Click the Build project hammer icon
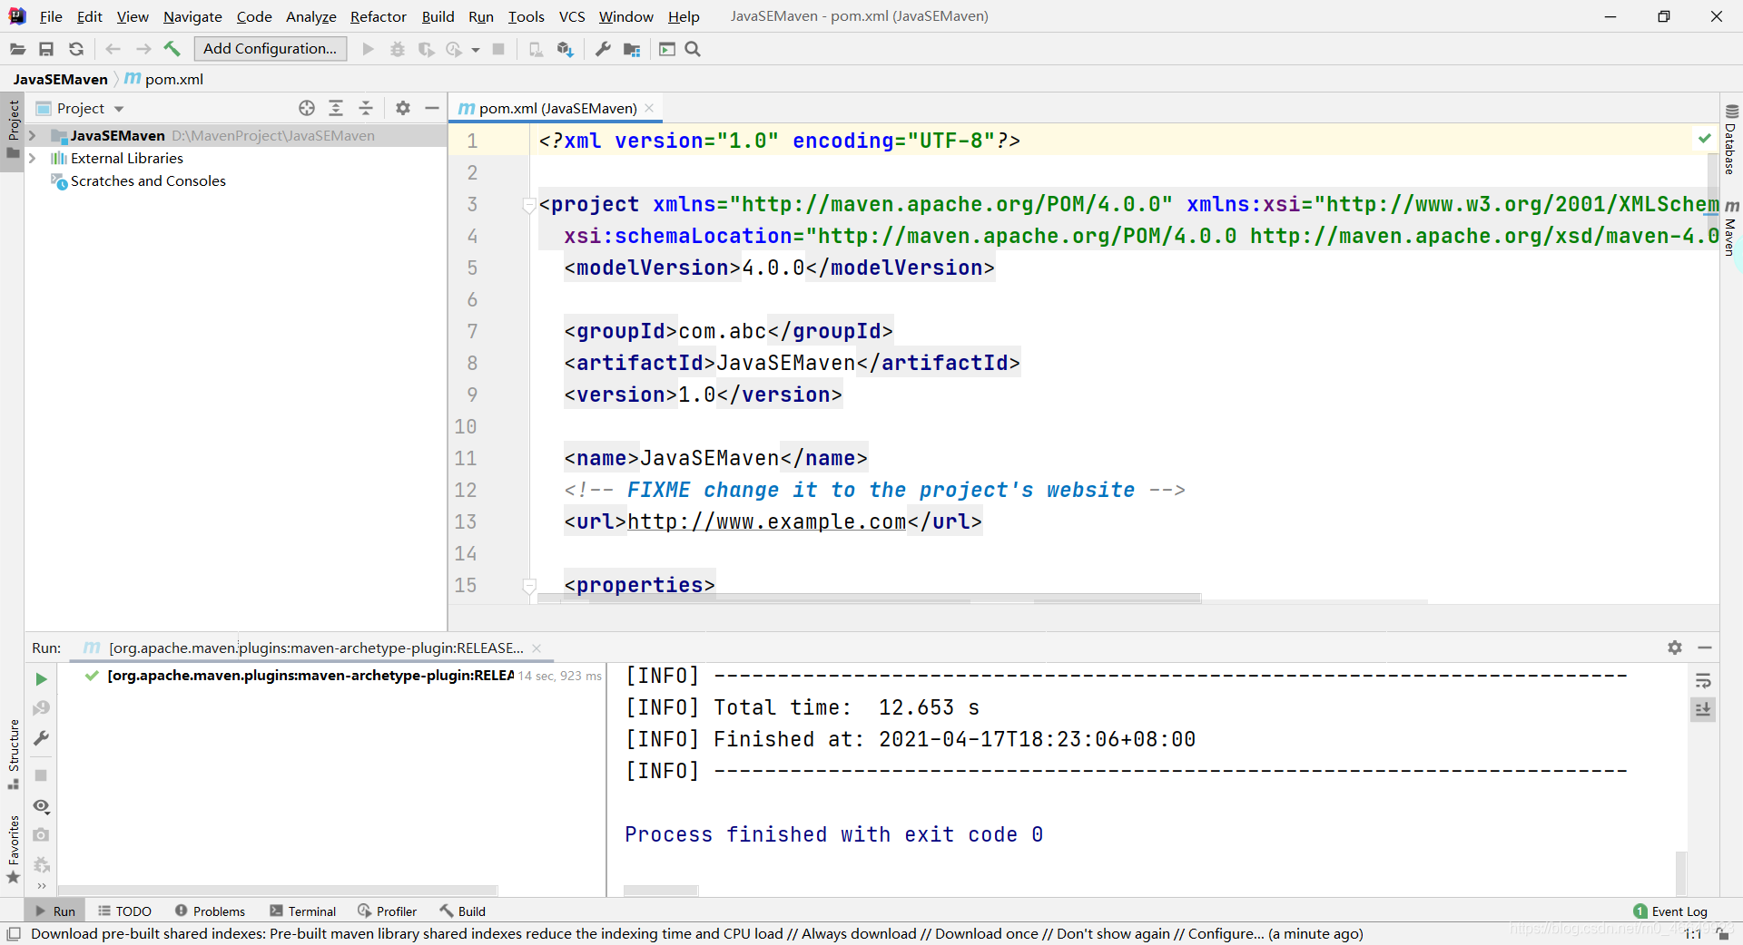The height and width of the screenshot is (945, 1743). [x=172, y=49]
